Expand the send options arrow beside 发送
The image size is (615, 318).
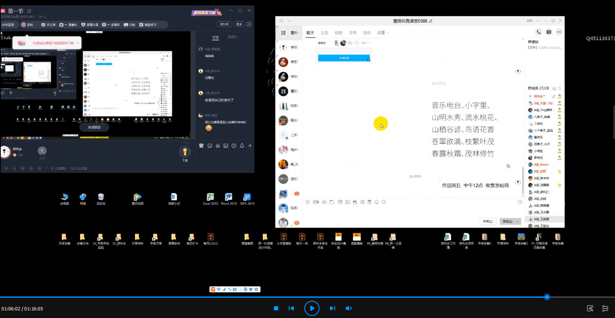517,221
